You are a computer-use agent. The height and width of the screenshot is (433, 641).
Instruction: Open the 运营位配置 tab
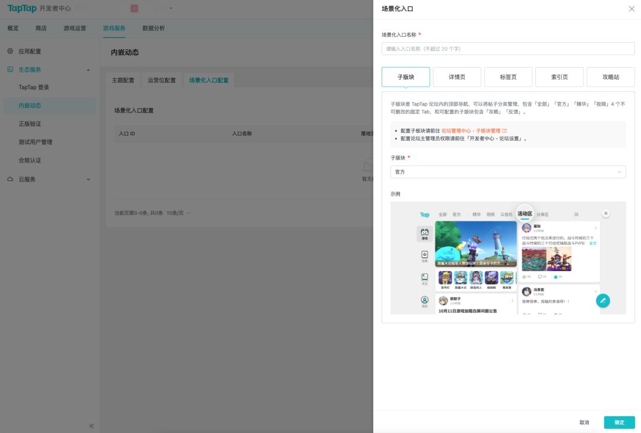(161, 80)
